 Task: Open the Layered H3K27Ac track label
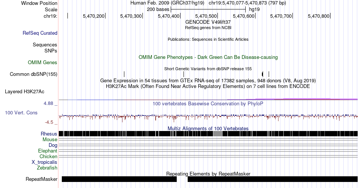pos(24,91)
